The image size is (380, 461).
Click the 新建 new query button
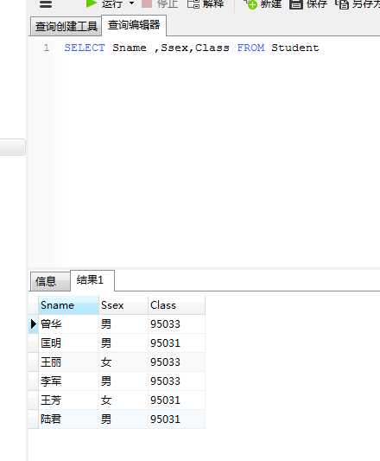[263, 3]
